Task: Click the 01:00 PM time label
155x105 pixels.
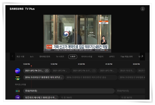Action: 81,64
